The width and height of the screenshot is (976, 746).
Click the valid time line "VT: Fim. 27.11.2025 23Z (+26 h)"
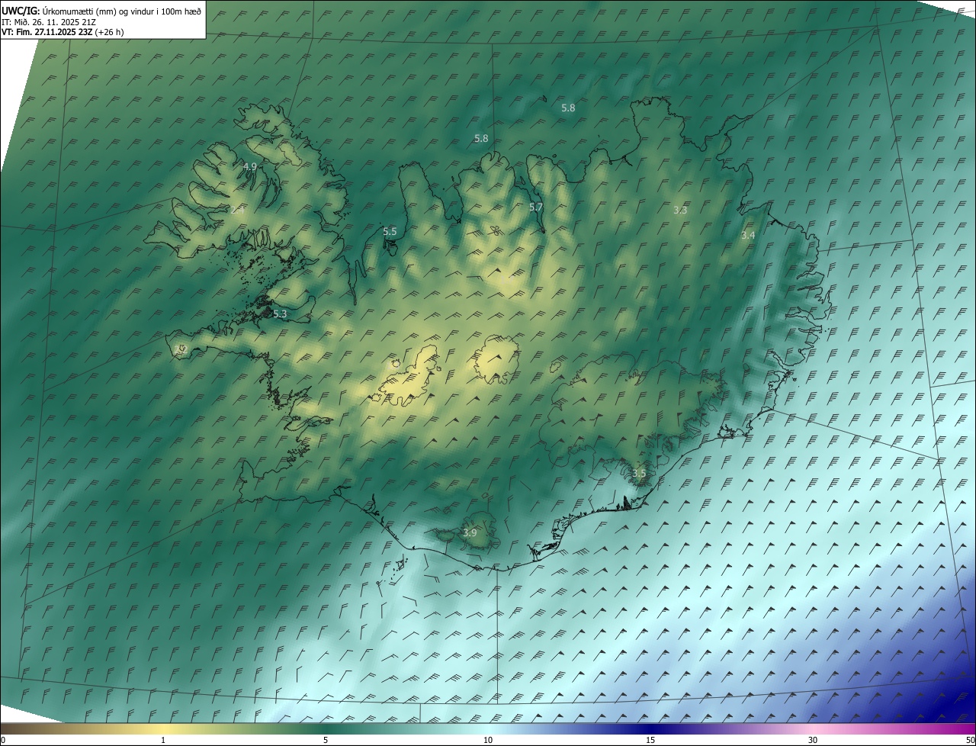click(x=63, y=32)
